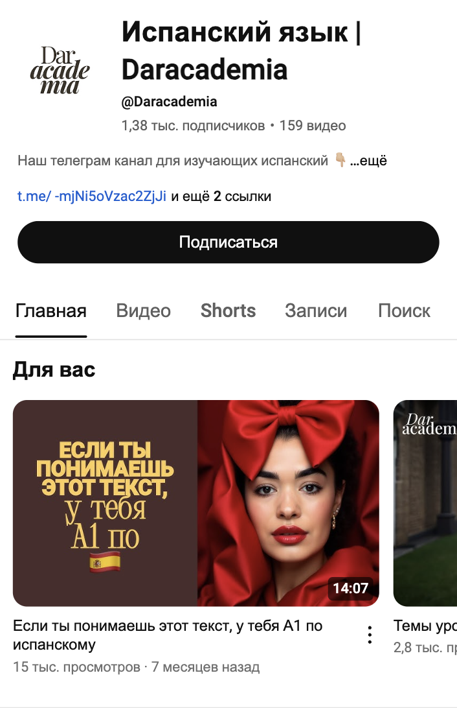Screen dimensions: 457x708
Task: Open the t.me telegram link
Action: [92, 196]
